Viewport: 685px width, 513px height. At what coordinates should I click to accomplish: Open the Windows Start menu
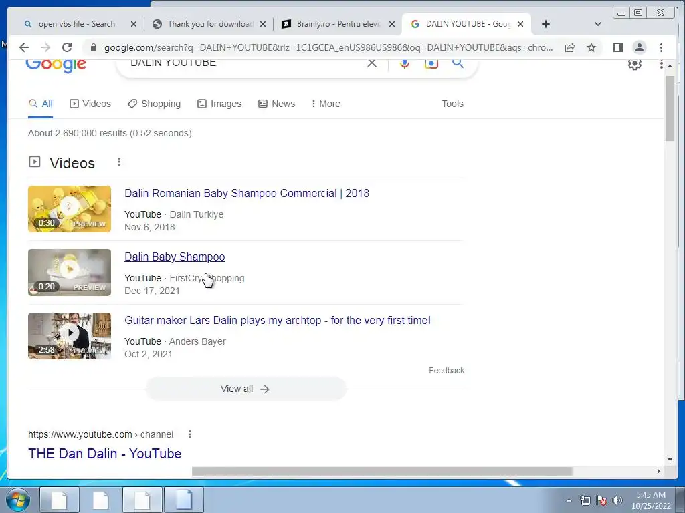(x=18, y=500)
